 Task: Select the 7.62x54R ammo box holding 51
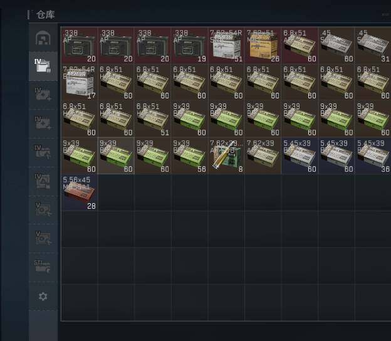point(226,45)
